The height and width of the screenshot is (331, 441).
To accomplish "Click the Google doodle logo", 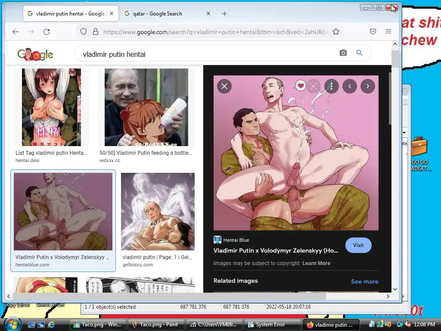I will pyautogui.click(x=35, y=54).
